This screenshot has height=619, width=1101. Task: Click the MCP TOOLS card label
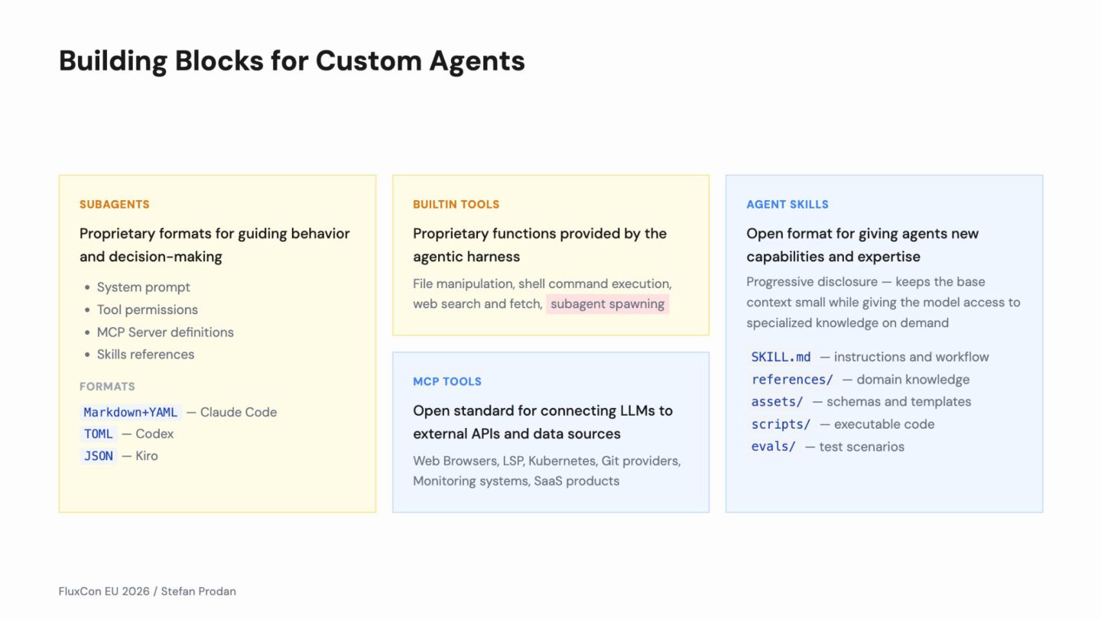[447, 381]
